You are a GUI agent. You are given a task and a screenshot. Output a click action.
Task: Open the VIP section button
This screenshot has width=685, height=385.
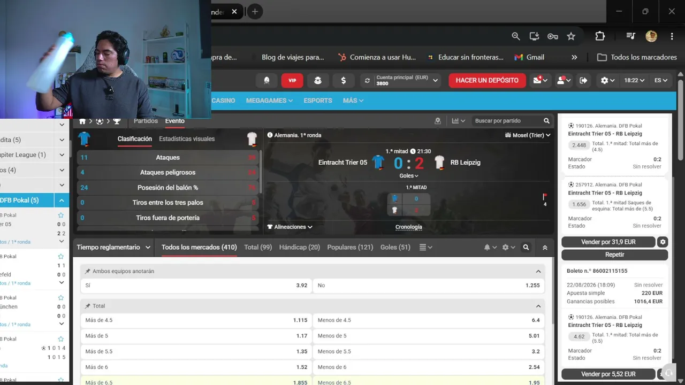(292, 80)
